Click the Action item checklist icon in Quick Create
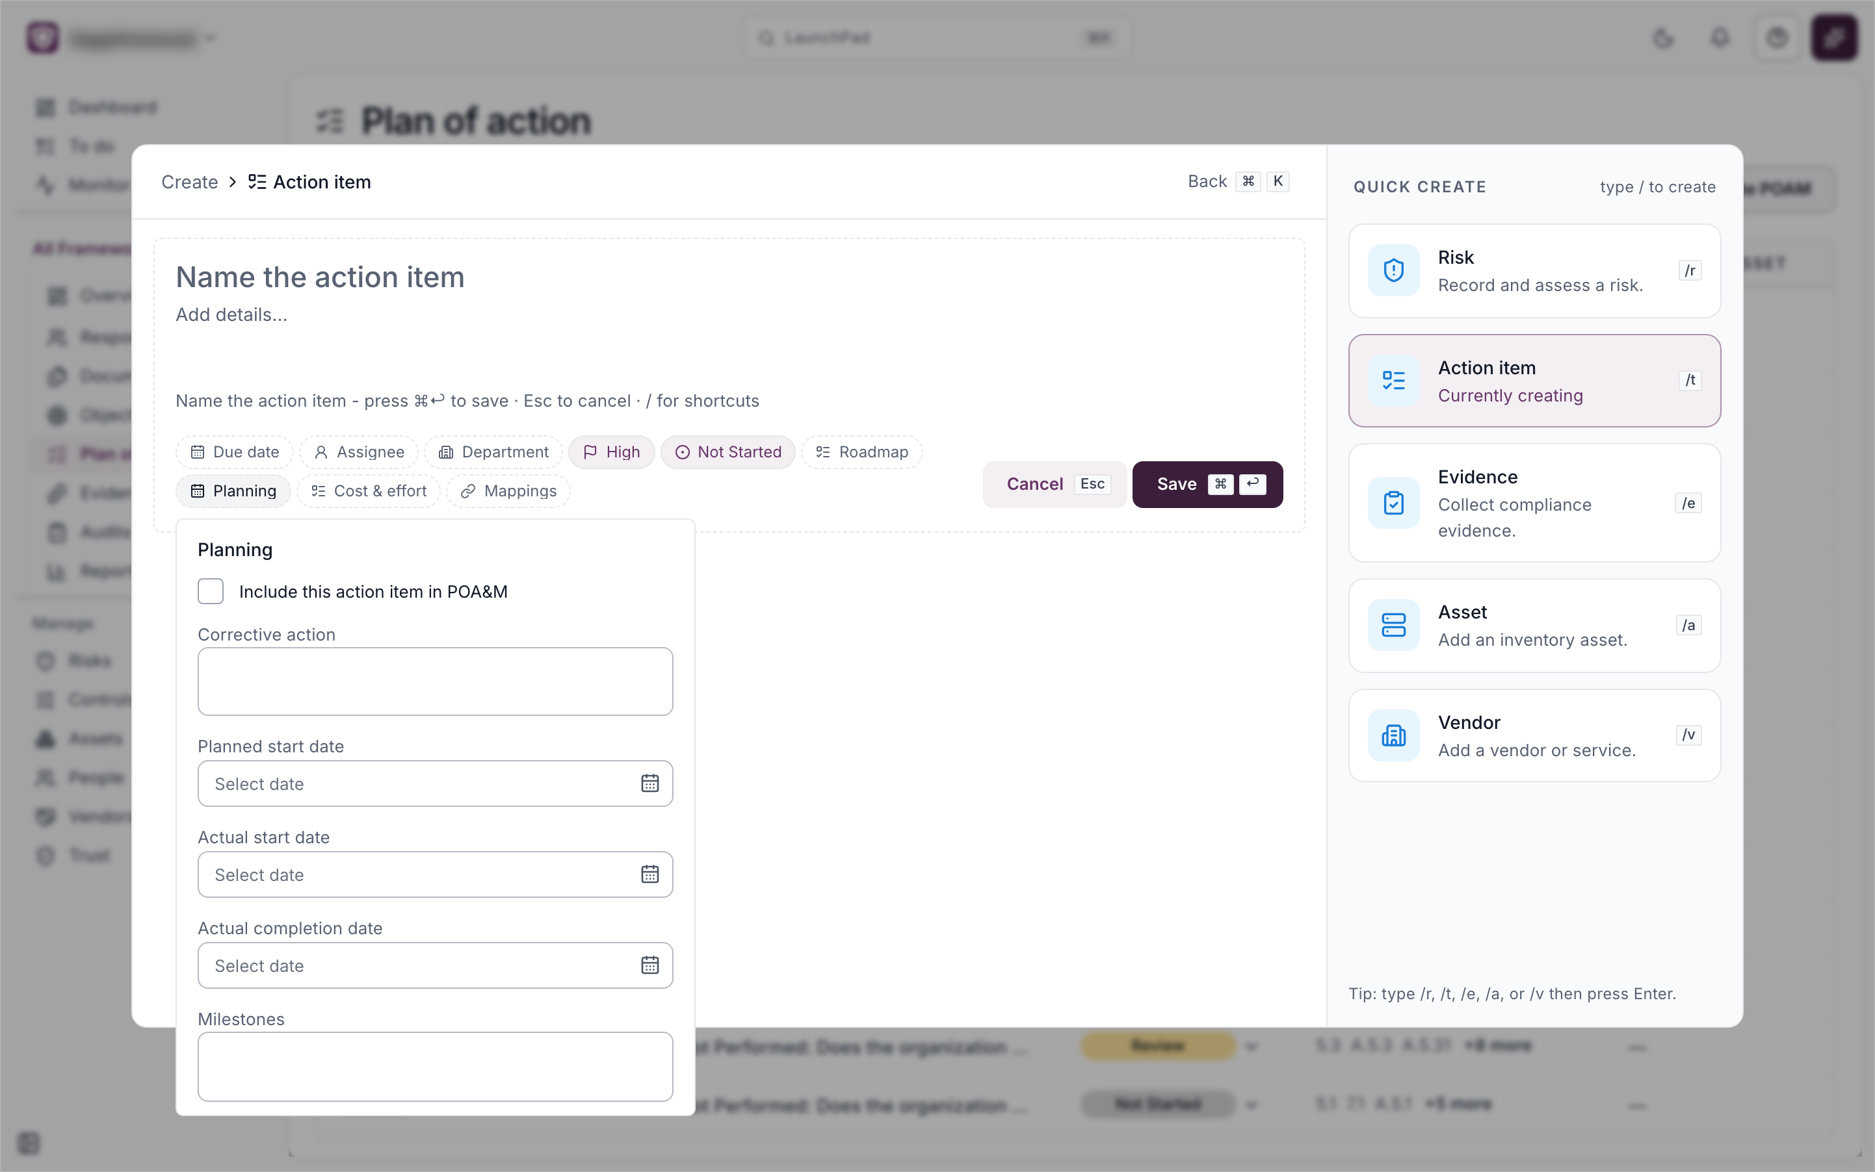The image size is (1875, 1172). click(x=1393, y=381)
